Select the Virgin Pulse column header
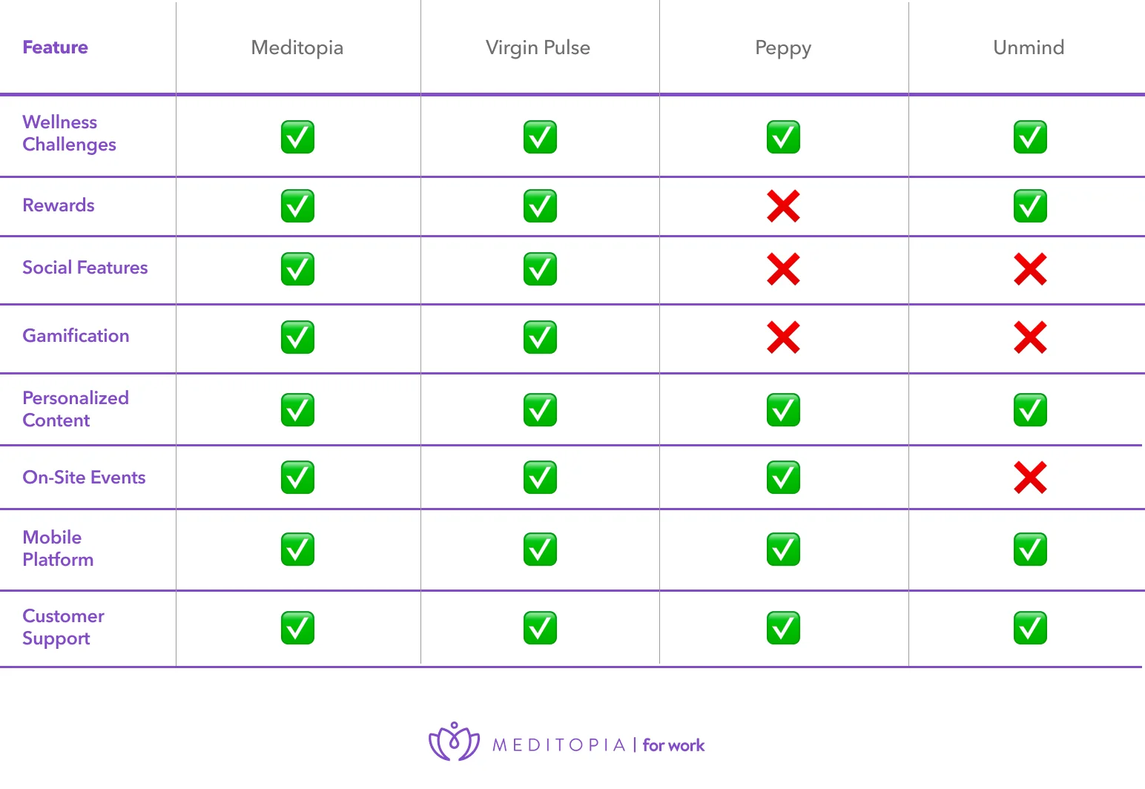 [538, 47]
